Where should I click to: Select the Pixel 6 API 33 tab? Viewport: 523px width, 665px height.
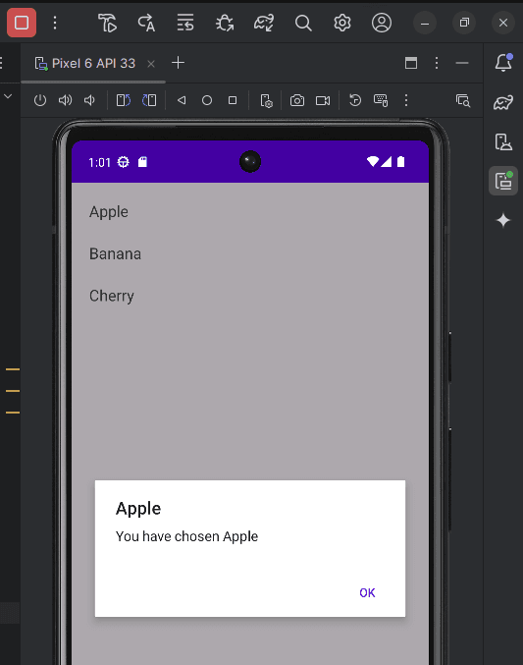coord(84,64)
